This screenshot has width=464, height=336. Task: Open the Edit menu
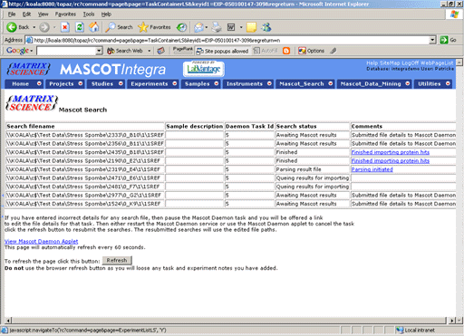pos(26,14)
